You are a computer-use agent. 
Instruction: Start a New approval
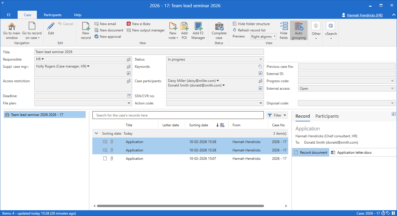108,37
